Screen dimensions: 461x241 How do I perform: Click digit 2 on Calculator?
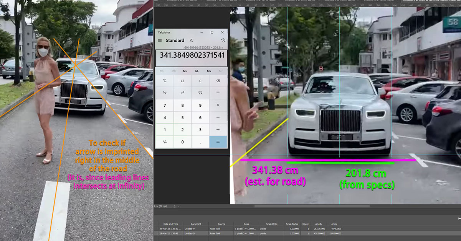(x=182, y=130)
